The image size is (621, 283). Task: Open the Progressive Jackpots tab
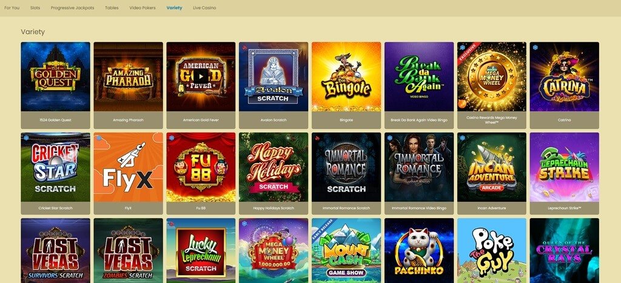click(73, 8)
